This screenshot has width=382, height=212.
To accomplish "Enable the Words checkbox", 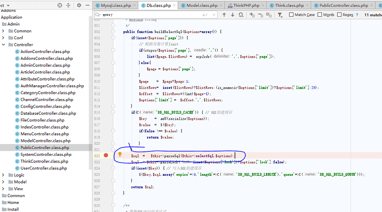I will pos(320,15).
